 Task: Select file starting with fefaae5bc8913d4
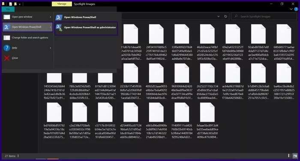(207, 120)
